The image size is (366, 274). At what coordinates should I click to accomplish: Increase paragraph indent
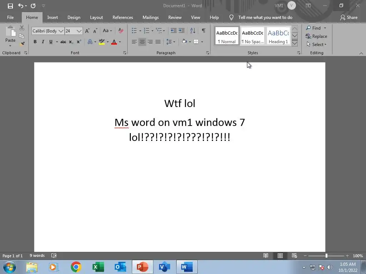(x=182, y=31)
